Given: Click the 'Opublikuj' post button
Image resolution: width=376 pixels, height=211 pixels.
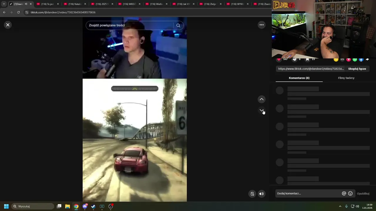Looking at the screenshot, I should point(363,194).
